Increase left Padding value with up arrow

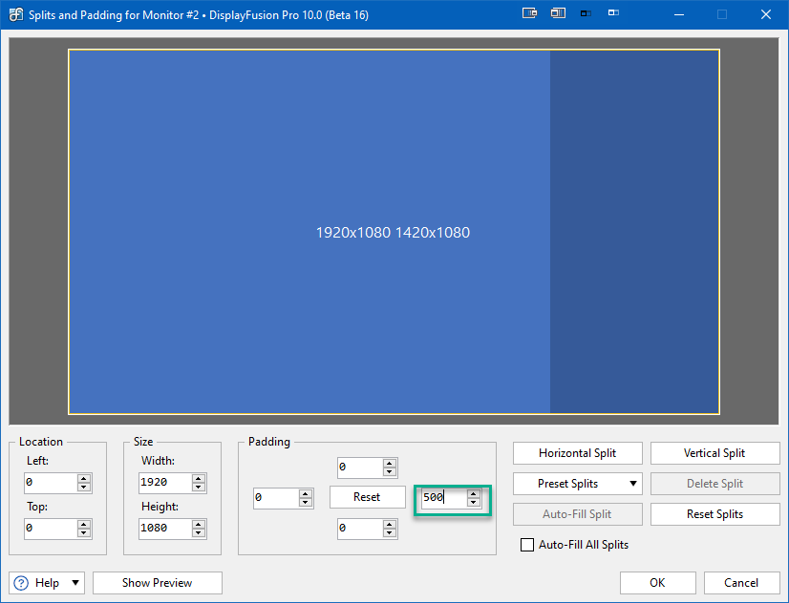click(306, 494)
